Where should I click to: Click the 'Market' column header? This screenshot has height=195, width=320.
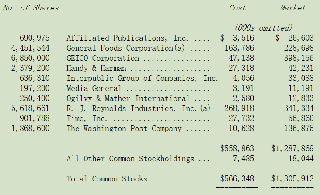pos(292,8)
